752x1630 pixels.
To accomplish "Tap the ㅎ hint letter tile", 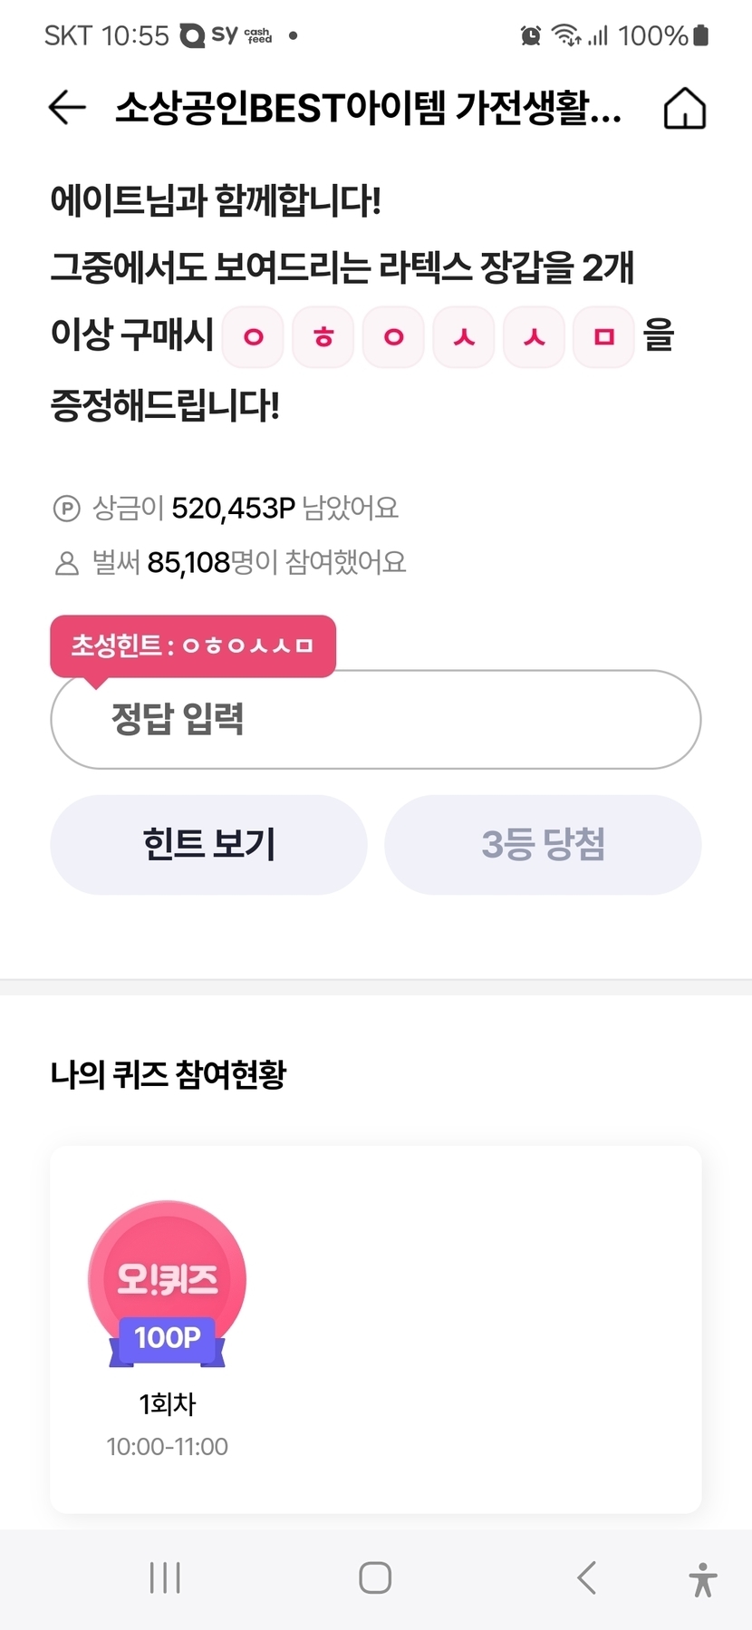I will pos(323,337).
